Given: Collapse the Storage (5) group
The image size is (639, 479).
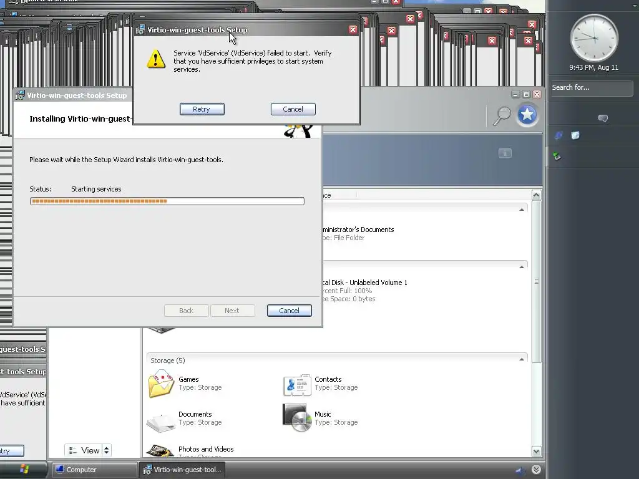Looking at the screenshot, I should coord(522,360).
